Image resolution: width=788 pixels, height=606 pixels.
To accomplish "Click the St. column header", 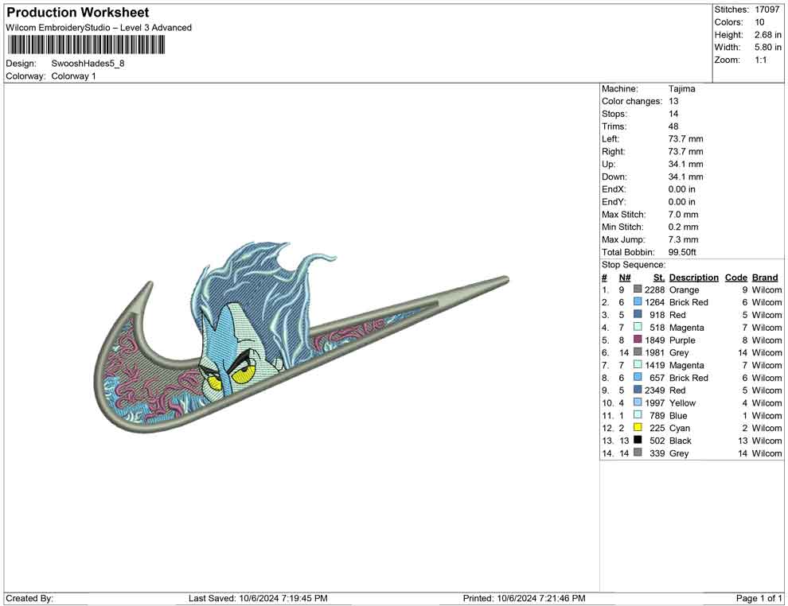I will pyautogui.click(x=659, y=278).
